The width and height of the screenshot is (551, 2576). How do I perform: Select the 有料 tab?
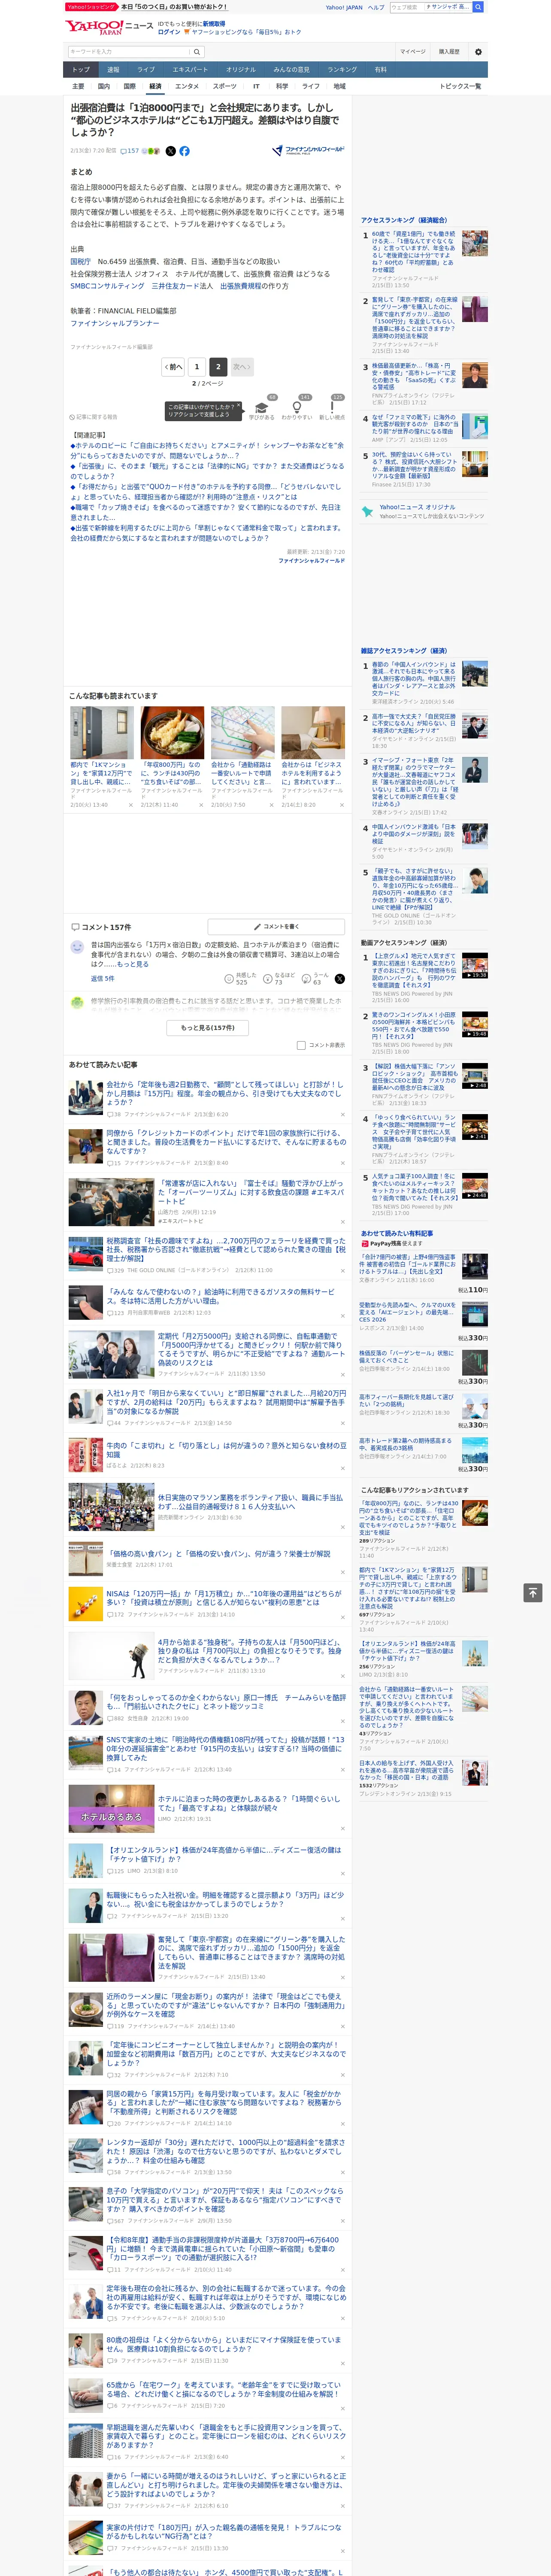380,70
